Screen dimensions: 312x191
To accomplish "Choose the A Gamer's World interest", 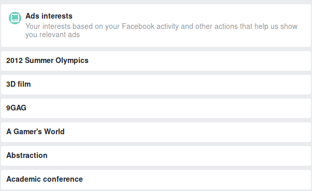I will click(x=156, y=132).
